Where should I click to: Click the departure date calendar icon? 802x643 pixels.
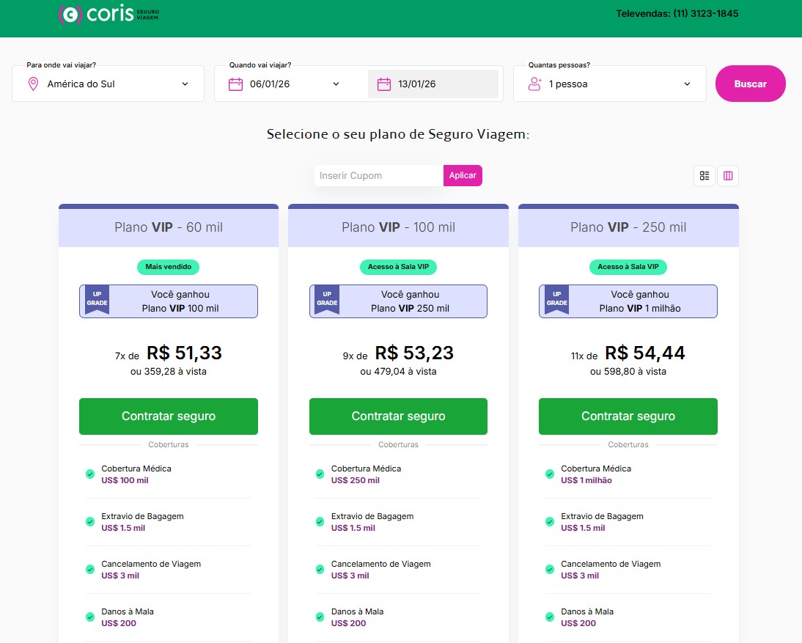pos(235,84)
